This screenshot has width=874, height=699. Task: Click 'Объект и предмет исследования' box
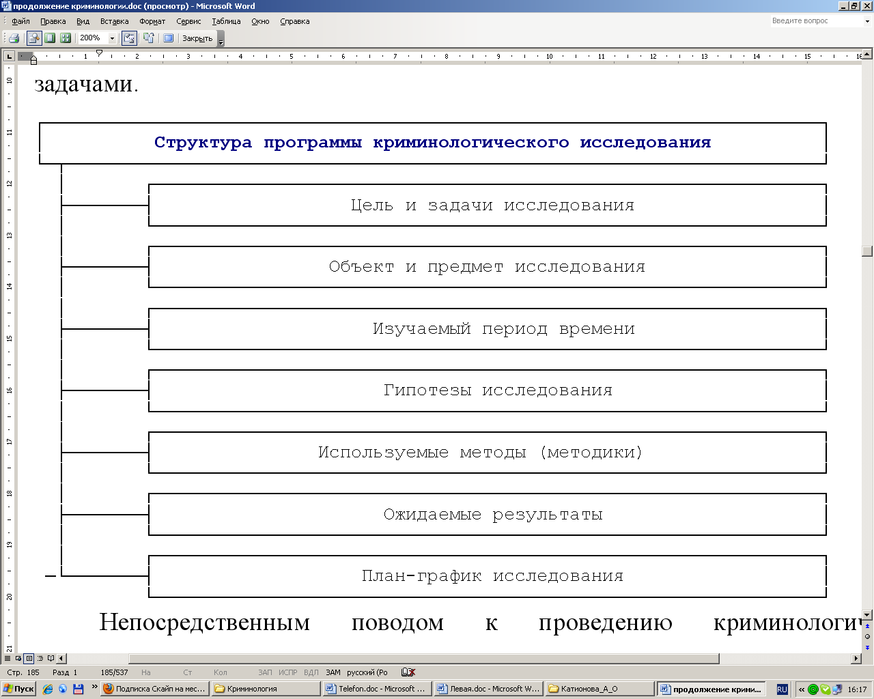coord(488,267)
